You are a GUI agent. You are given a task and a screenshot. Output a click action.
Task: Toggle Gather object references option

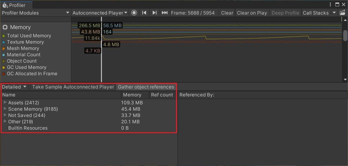(x=146, y=87)
